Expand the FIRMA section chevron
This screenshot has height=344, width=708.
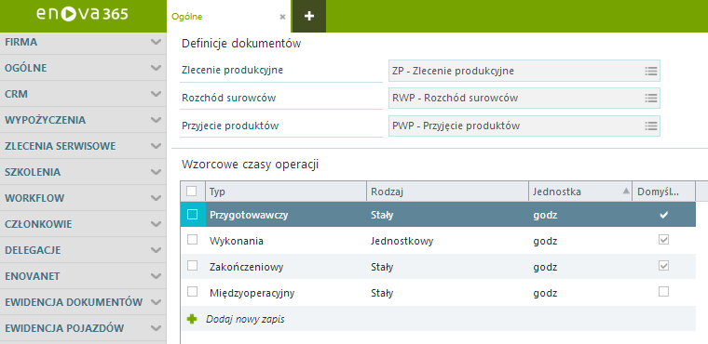156,42
